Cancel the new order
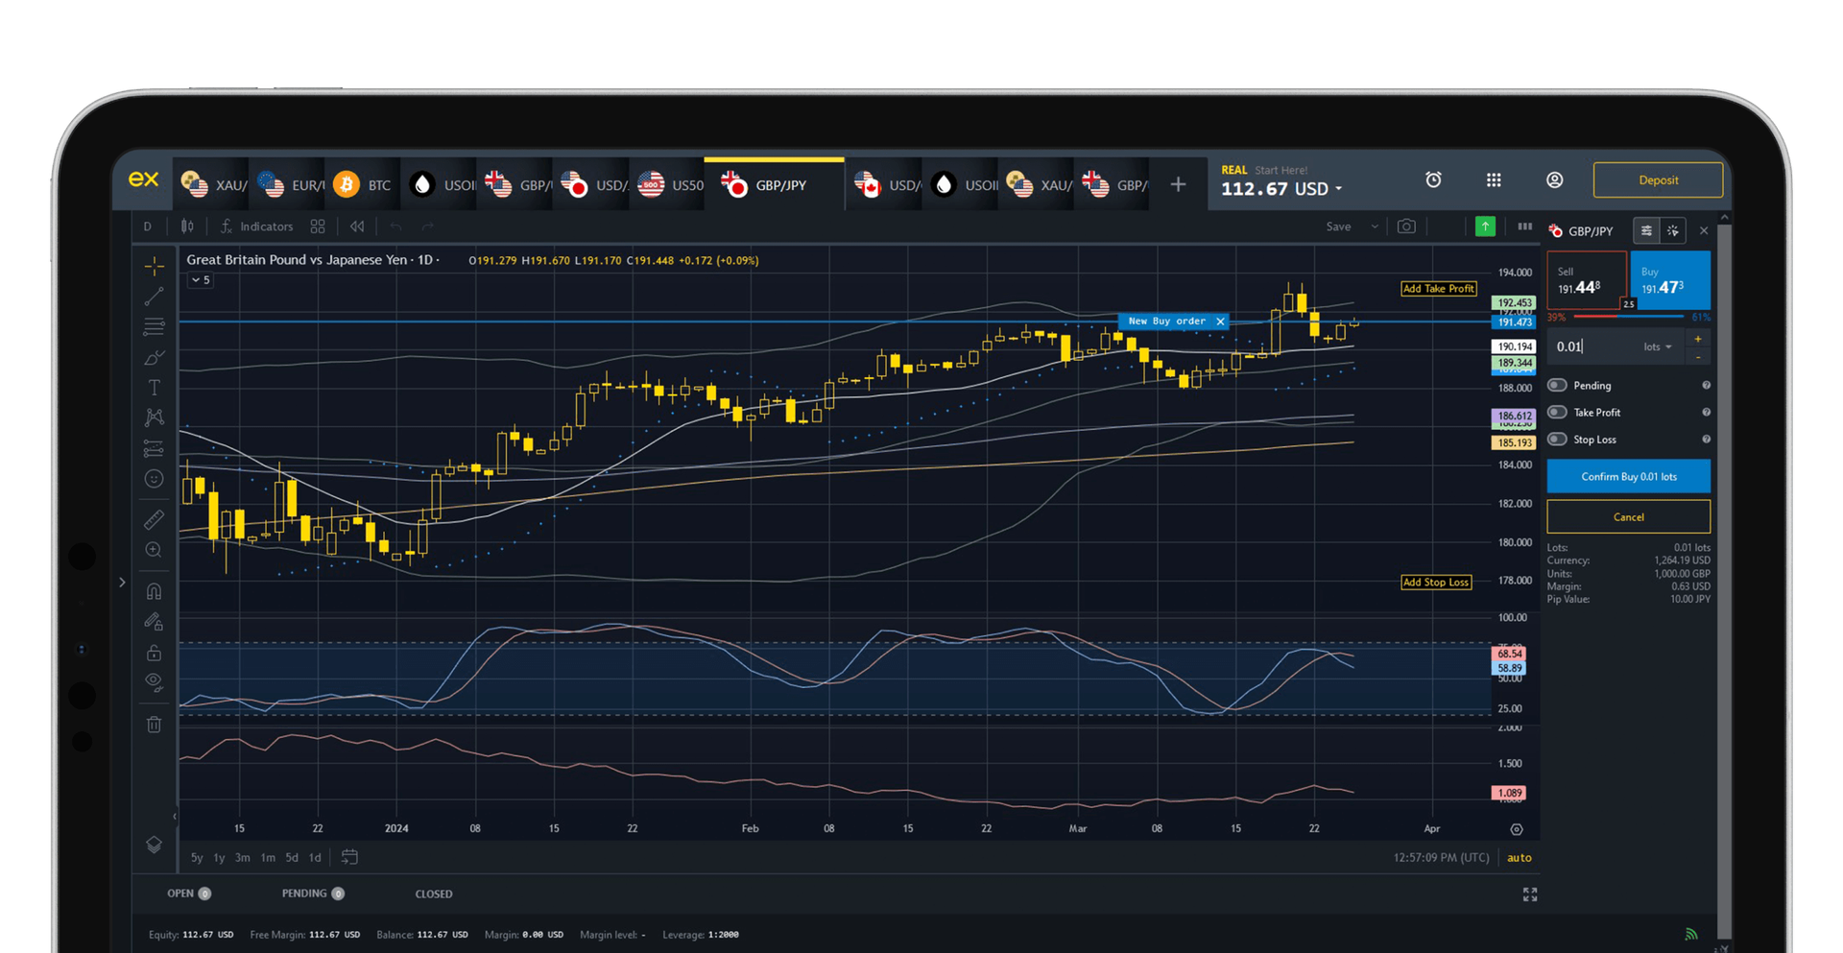Image resolution: width=1843 pixels, height=953 pixels. pos(1628,517)
